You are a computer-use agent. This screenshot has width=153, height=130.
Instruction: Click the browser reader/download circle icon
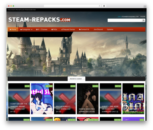click(104, 6)
